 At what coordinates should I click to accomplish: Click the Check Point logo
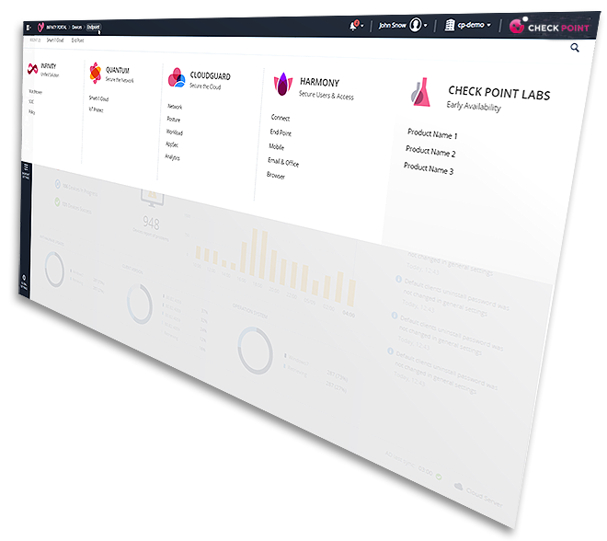tap(549, 27)
